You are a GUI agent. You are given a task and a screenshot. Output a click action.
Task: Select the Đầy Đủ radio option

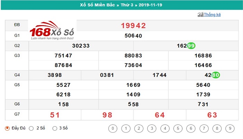pos(7,128)
